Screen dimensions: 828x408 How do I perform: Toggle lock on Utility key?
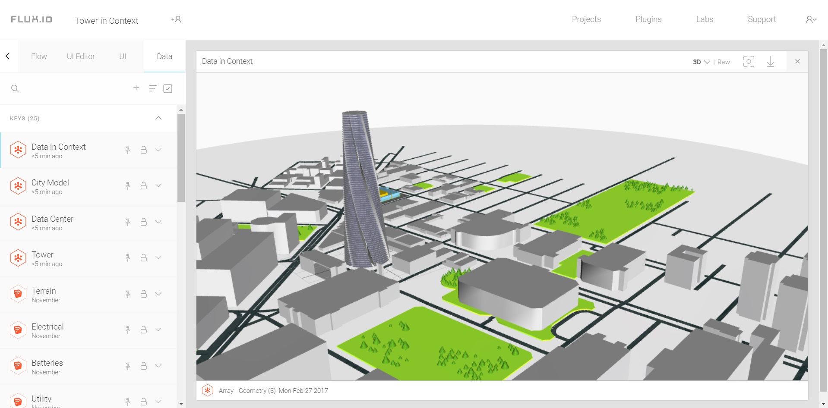pos(144,402)
